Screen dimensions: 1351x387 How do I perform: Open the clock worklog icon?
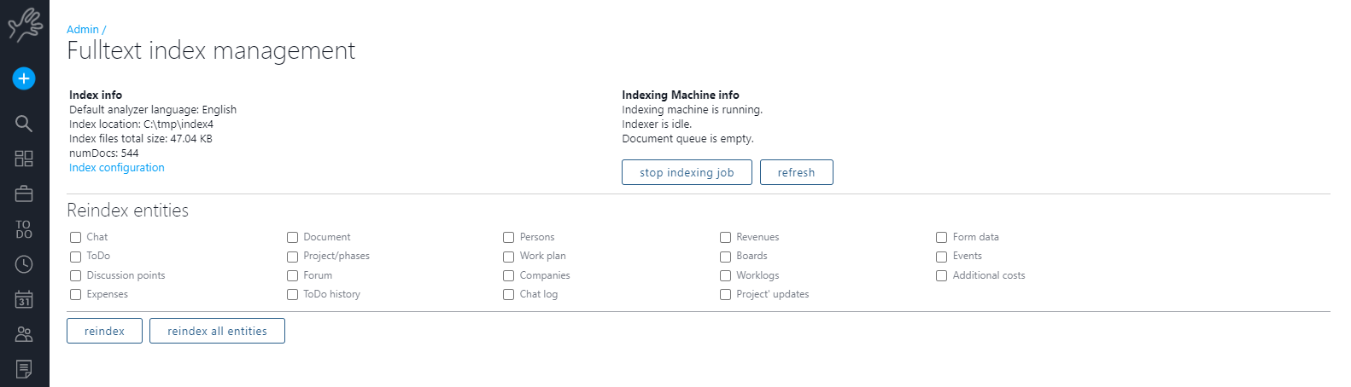pyautogui.click(x=24, y=264)
